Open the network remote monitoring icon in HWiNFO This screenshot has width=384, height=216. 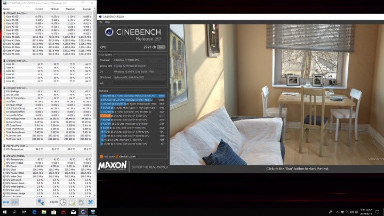(41, 202)
